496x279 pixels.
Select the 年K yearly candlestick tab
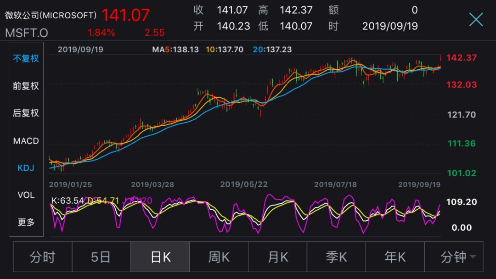coord(395,257)
